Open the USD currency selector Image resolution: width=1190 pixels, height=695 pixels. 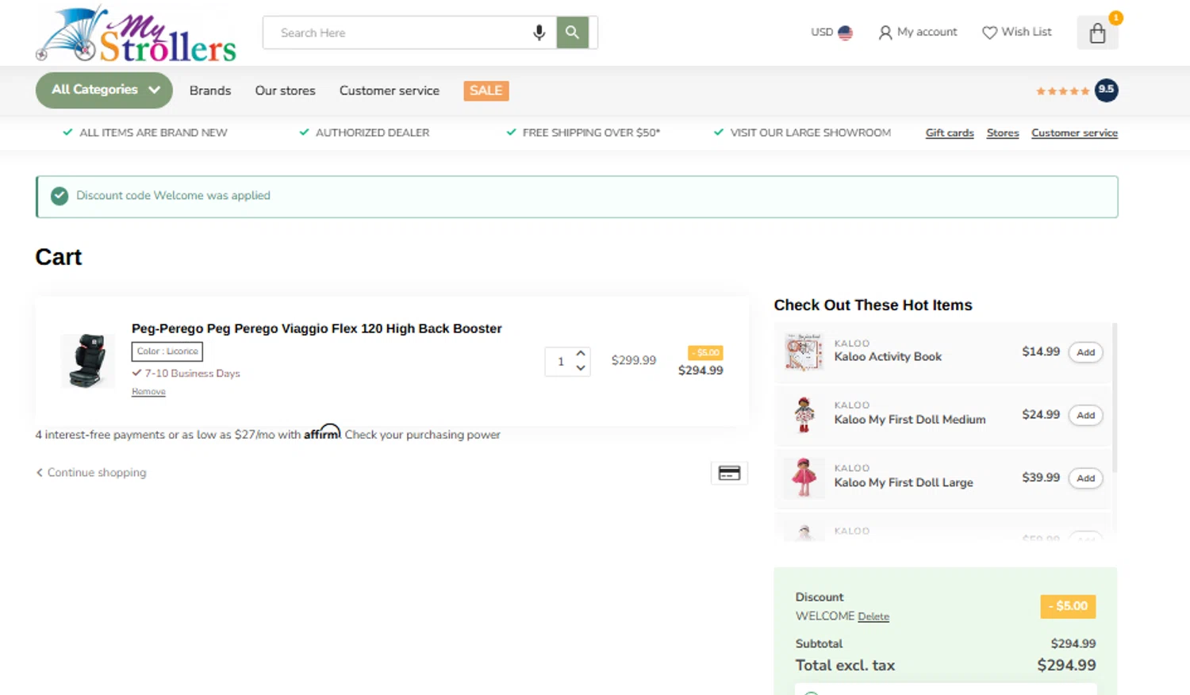pyautogui.click(x=831, y=33)
